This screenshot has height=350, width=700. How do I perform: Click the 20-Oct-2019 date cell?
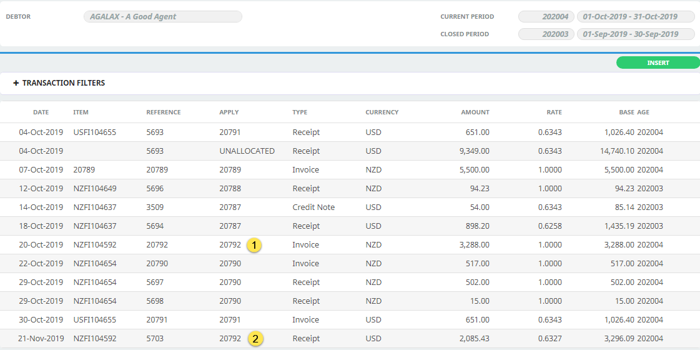click(41, 245)
